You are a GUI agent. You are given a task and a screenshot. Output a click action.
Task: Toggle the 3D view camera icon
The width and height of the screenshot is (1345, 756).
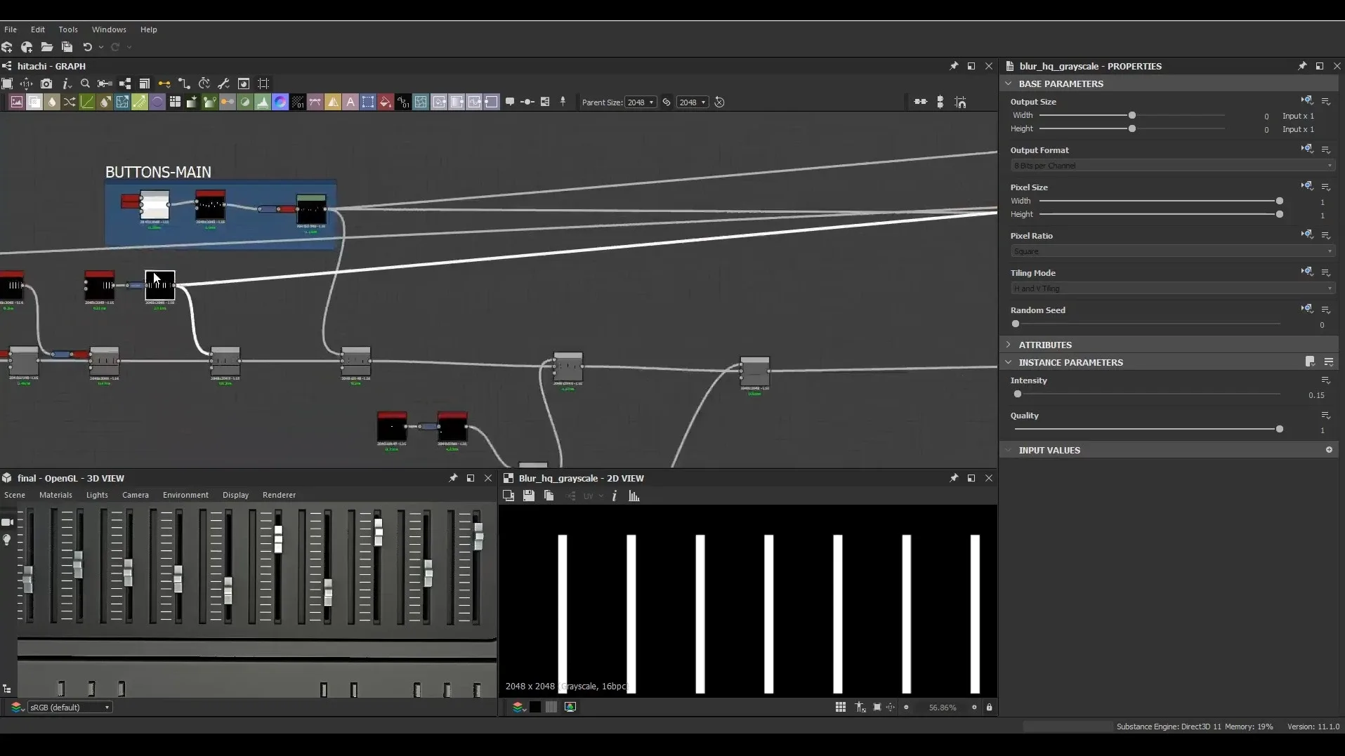[x=8, y=522]
